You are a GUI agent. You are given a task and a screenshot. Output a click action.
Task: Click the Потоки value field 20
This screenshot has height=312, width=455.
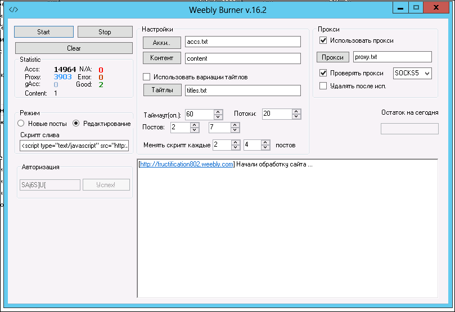click(277, 114)
